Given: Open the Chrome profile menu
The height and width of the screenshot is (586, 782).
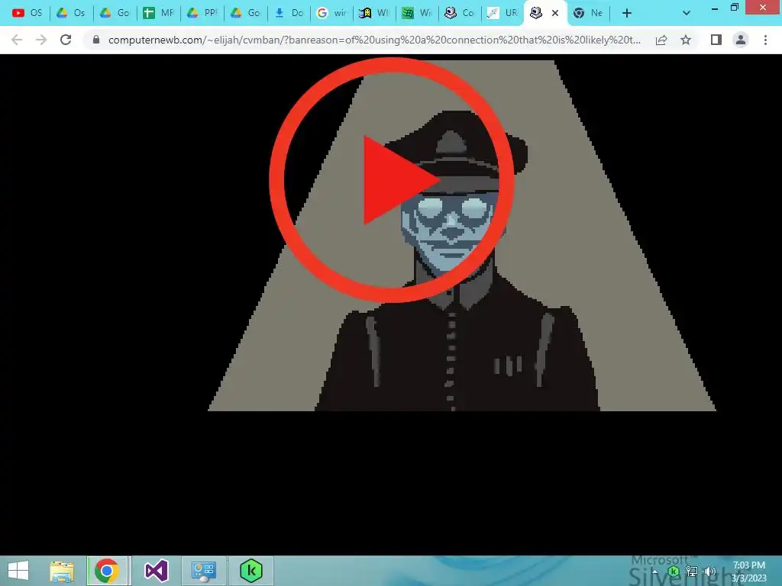Looking at the screenshot, I should click(x=741, y=40).
